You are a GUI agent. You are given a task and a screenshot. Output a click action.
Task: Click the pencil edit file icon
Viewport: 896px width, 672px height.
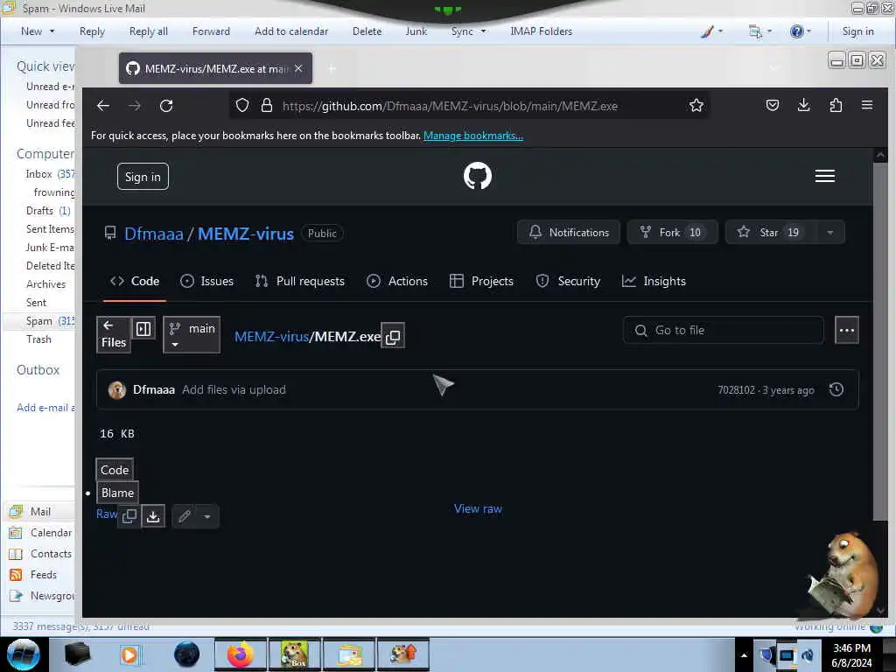point(184,516)
